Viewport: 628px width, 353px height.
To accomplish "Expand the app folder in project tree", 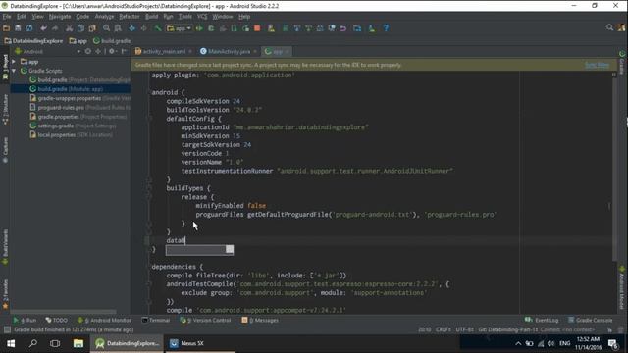I will [14, 62].
